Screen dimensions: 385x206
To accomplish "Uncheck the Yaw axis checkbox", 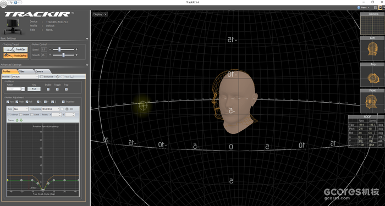I will pos(8,102).
